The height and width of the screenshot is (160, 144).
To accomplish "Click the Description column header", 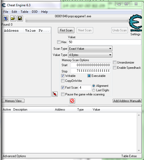I will coord(33,110).
